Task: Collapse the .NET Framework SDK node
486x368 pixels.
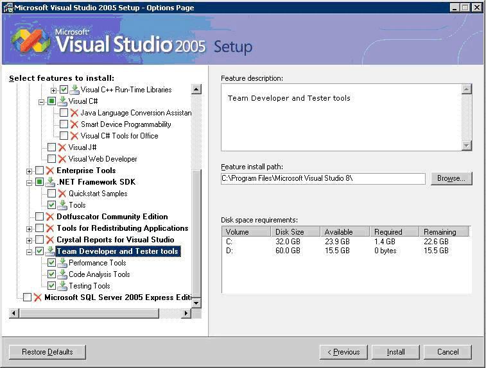Action: (30, 183)
